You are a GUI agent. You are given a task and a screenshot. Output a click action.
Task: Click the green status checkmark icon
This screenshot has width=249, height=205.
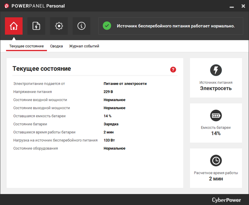pyautogui.click(x=107, y=26)
